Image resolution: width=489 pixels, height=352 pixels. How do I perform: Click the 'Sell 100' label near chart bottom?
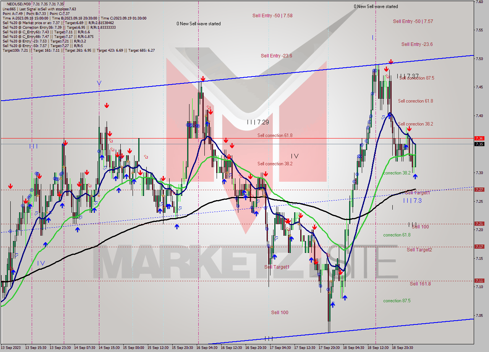click(280, 313)
